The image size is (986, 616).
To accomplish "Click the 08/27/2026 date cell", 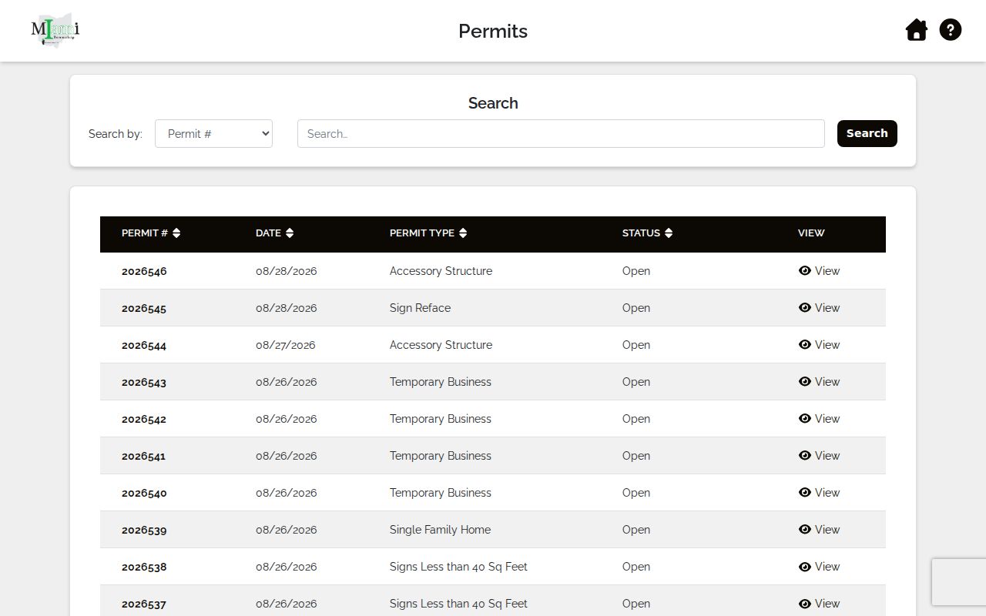I will pyautogui.click(x=286, y=345).
